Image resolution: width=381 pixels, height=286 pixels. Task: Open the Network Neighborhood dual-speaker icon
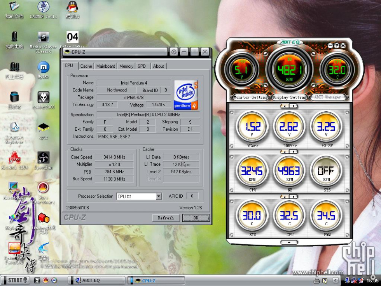click(x=14, y=70)
